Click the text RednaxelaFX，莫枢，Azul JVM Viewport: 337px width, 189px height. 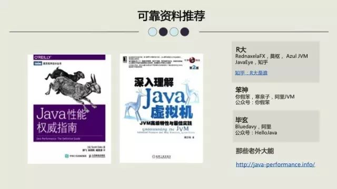pyautogui.click(x=272, y=56)
